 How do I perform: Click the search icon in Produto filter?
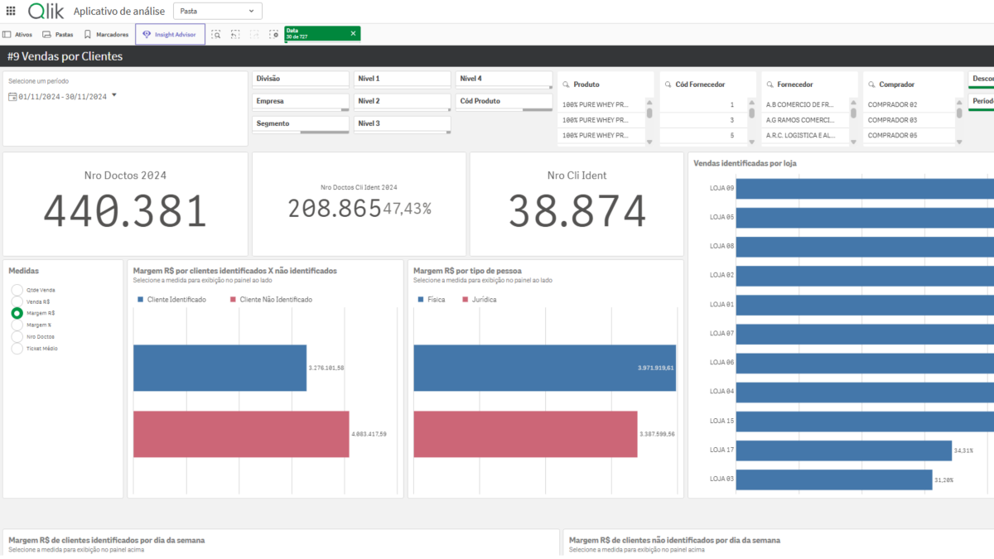(565, 84)
